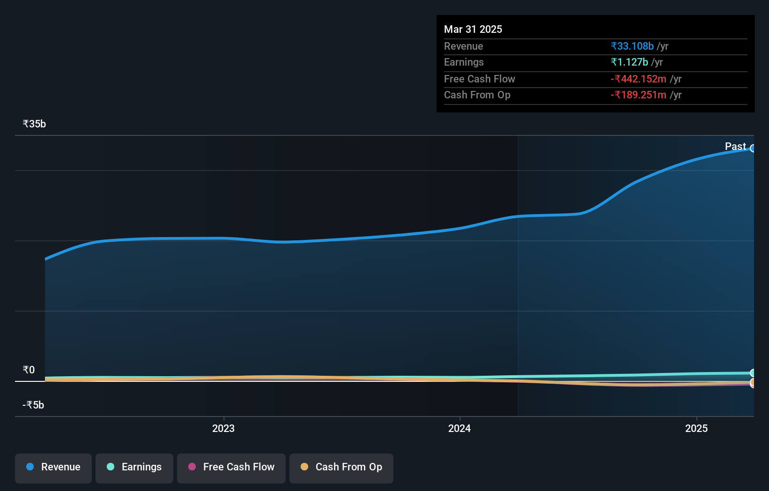769x491 pixels.
Task: Click the Revenue row label in tooltip
Action: [463, 46]
